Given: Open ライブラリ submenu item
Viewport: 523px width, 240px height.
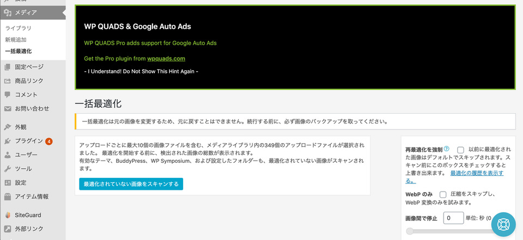Looking at the screenshot, I should [x=19, y=28].
